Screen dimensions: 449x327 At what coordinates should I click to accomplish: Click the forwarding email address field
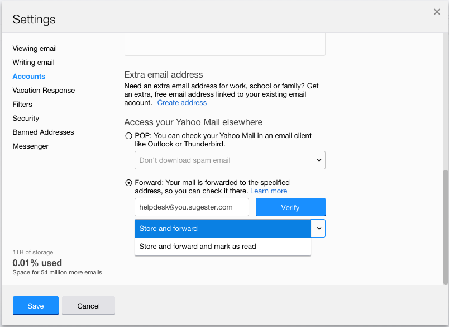[192, 207]
